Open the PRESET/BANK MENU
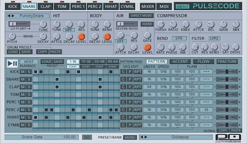 click(130, 137)
